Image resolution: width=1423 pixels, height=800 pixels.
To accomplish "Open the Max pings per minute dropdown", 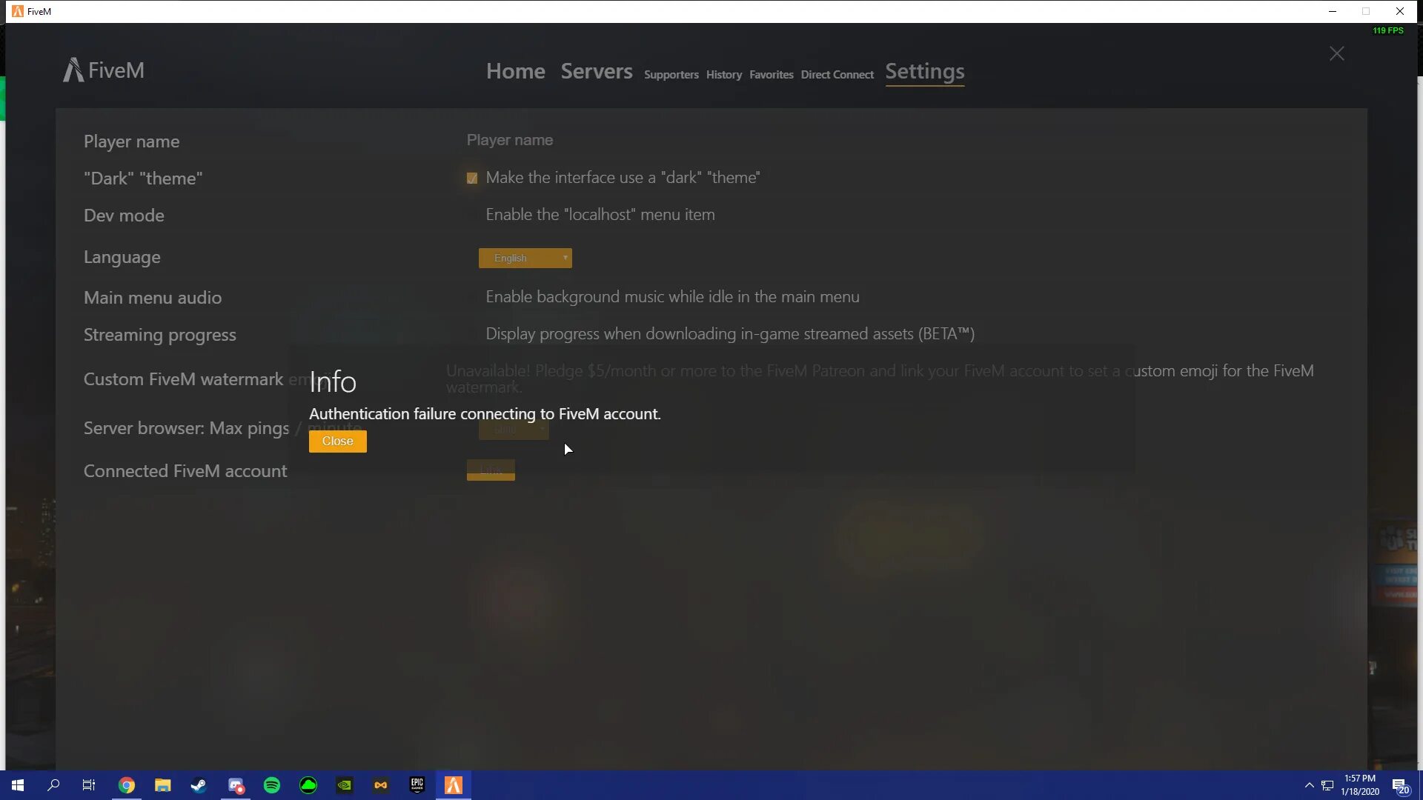I will tap(514, 430).
